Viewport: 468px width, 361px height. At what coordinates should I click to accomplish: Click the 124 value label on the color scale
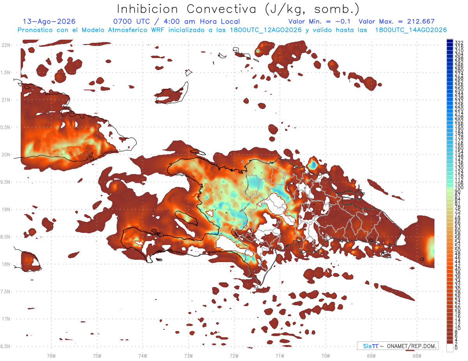coord(459,172)
